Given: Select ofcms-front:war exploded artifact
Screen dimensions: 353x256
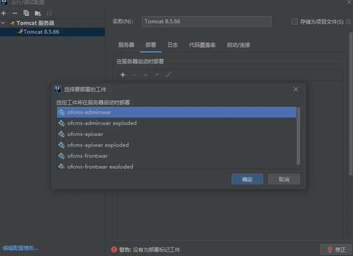Looking at the screenshot, I should point(176,166).
